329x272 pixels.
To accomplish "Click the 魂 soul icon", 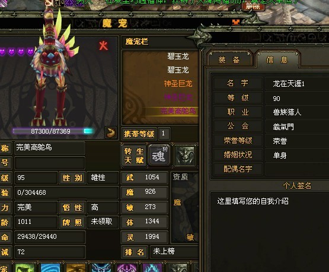I will tap(159, 156).
